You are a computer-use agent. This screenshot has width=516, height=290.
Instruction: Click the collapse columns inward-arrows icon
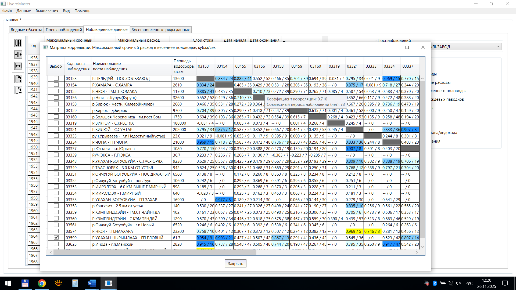(x=18, y=55)
